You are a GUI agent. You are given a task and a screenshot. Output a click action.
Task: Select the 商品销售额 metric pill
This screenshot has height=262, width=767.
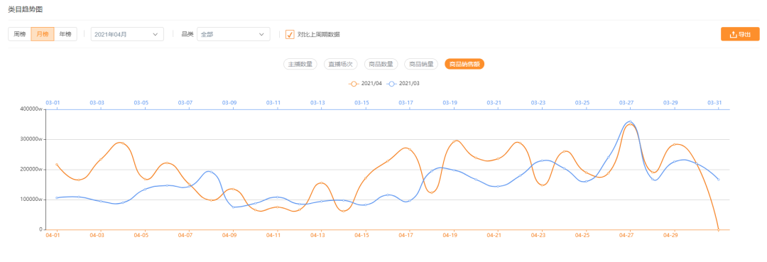(464, 64)
